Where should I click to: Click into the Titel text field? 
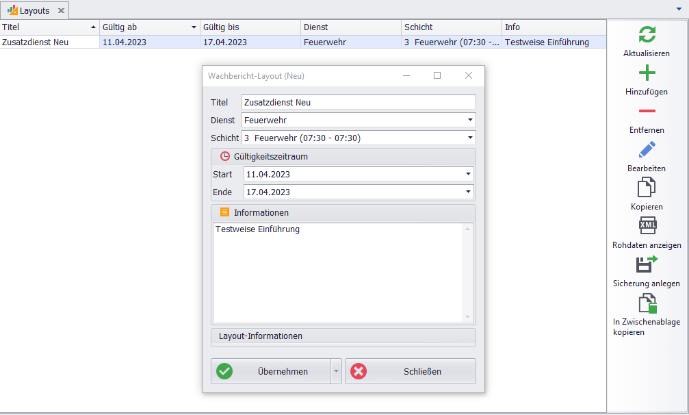(358, 102)
